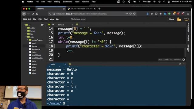
Task: Open Firefox History menu in menu bar
Action: pos(57,2)
